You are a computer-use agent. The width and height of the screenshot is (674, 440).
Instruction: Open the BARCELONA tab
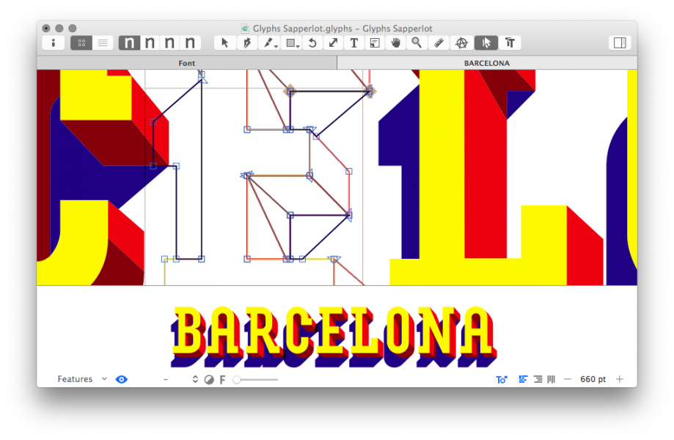pos(486,63)
